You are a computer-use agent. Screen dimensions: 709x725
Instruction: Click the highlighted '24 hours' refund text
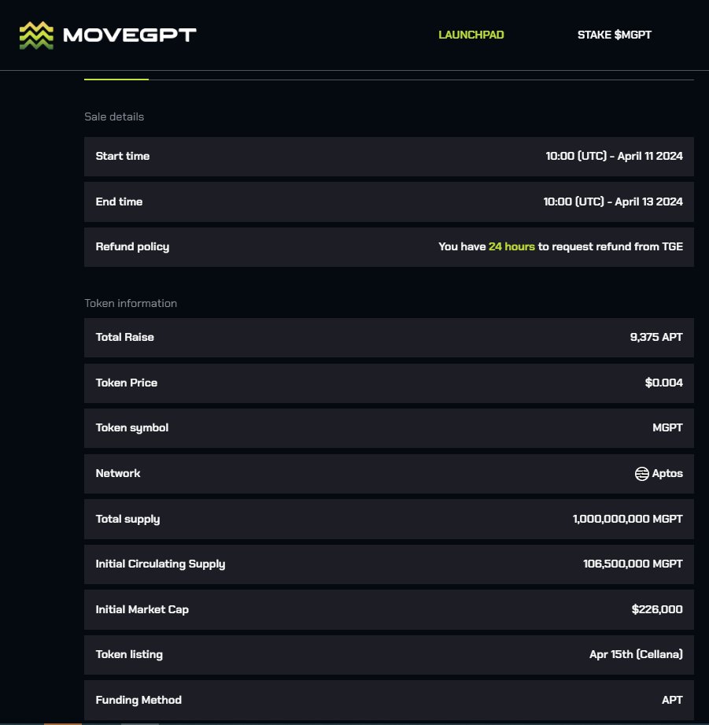pyautogui.click(x=511, y=246)
